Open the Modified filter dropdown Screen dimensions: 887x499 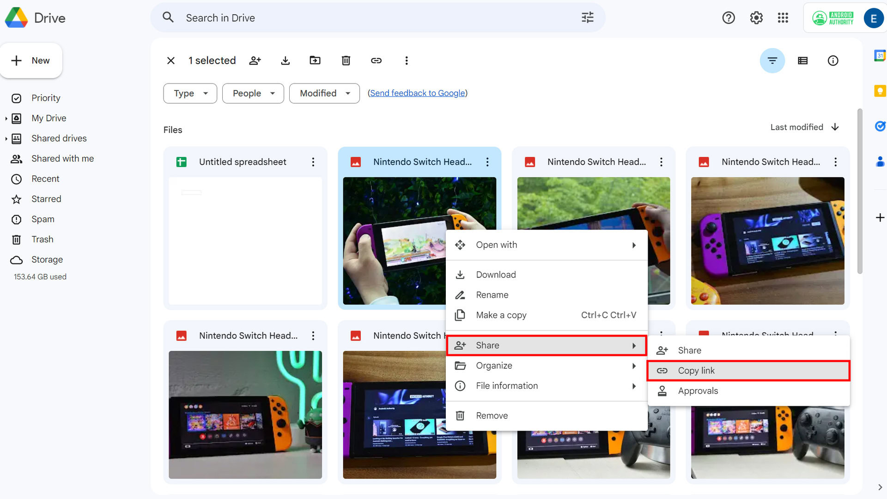pyautogui.click(x=324, y=93)
